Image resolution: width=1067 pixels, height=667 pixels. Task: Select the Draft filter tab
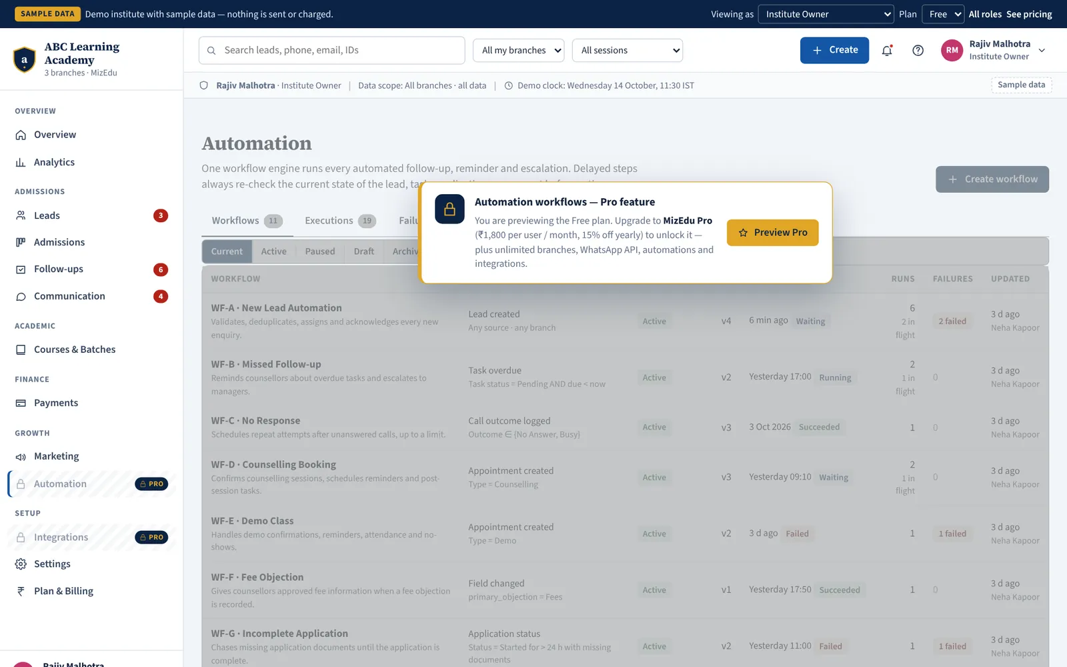tap(363, 251)
